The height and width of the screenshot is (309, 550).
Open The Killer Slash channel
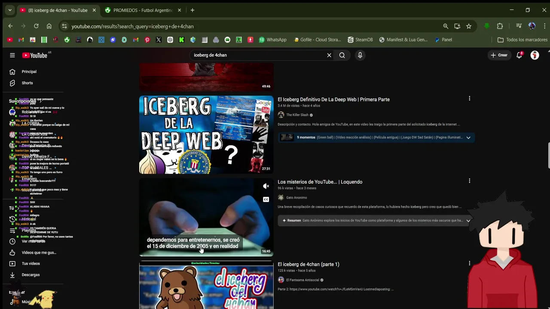[297, 115]
